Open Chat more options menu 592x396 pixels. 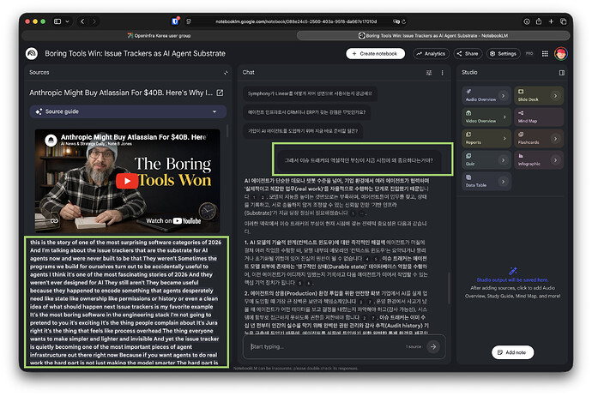[x=442, y=72]
